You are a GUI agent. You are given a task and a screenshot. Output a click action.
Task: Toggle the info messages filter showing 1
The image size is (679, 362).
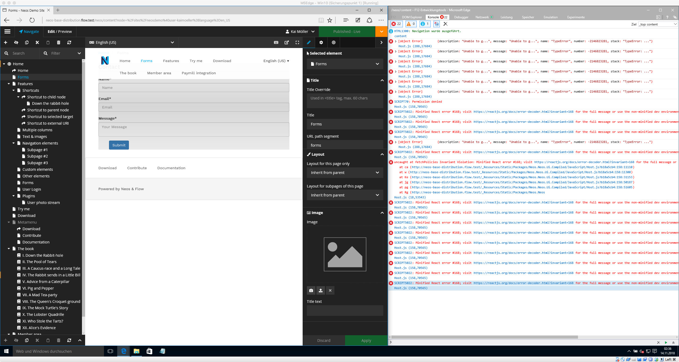tap(425, 24)
